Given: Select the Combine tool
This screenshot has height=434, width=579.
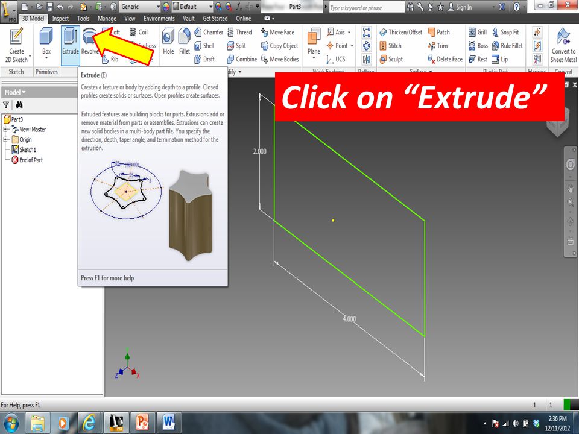Looking at the screenshot, I should [x=242, y=59].
